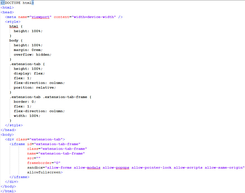
Task: Click the "border: 0;" line
Action: [x=25, y=102]
